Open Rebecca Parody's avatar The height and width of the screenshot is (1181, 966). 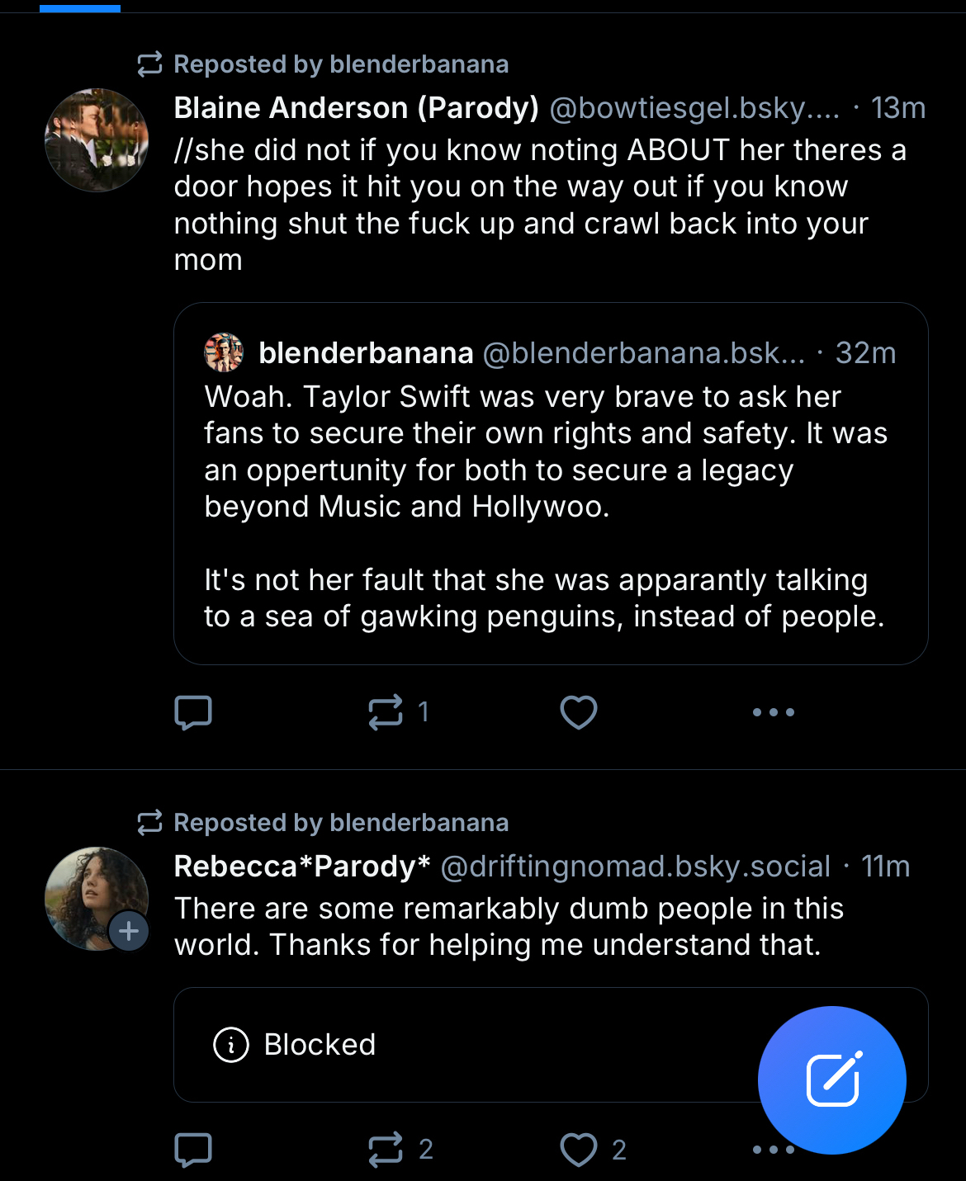[89, 891]
